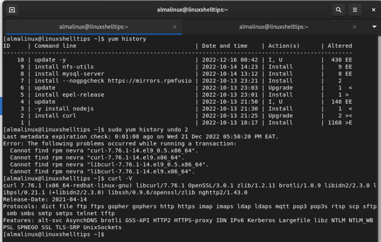Click the 'install mysql-server' history row
This screenshot has height=242, width=381.
tap(69, 73)
